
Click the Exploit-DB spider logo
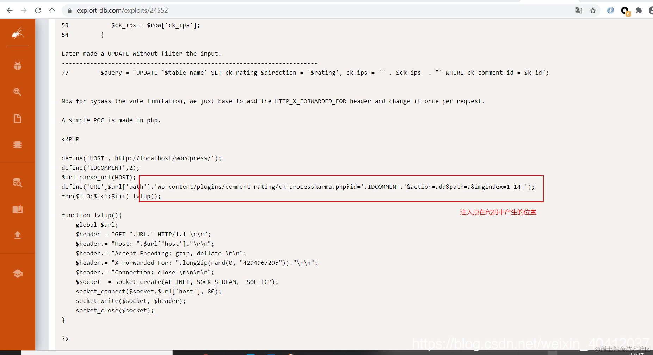(x=18, y=34)
